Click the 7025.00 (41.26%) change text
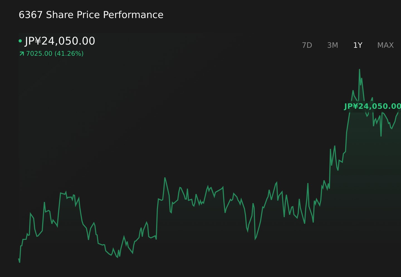The width and height of the screenshot is (401, 277). pyautogui.click(x=55, y=53)
